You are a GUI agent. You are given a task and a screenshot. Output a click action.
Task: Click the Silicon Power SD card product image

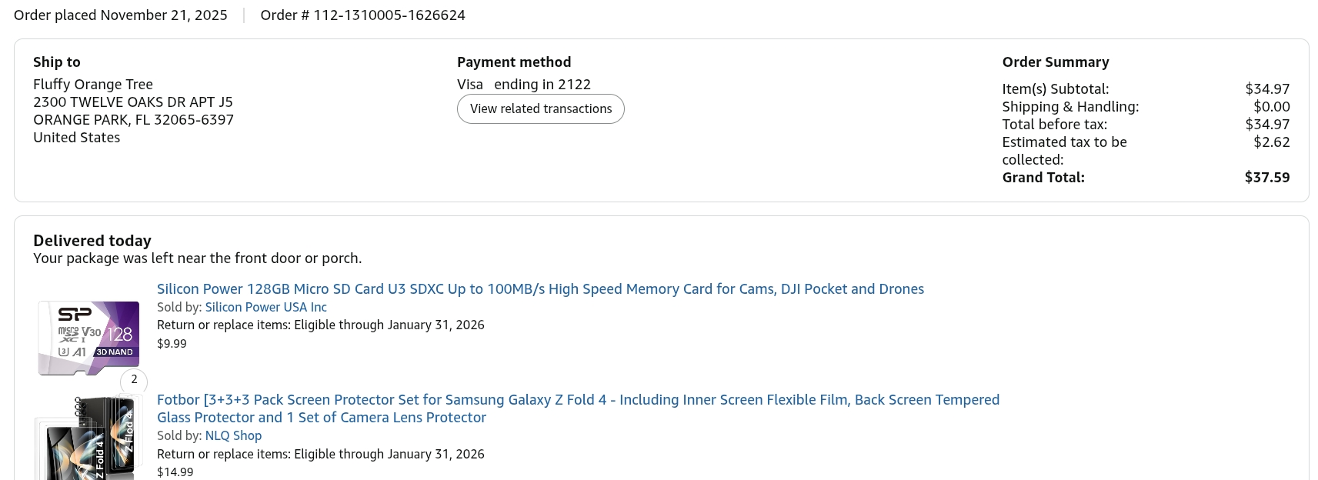point(89,338)
